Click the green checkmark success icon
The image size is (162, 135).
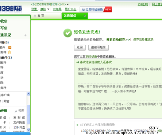tap(67, 33)
